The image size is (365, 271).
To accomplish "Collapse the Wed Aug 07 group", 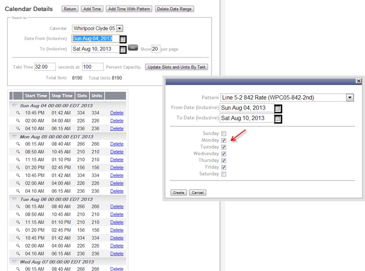I will point(15,262).
